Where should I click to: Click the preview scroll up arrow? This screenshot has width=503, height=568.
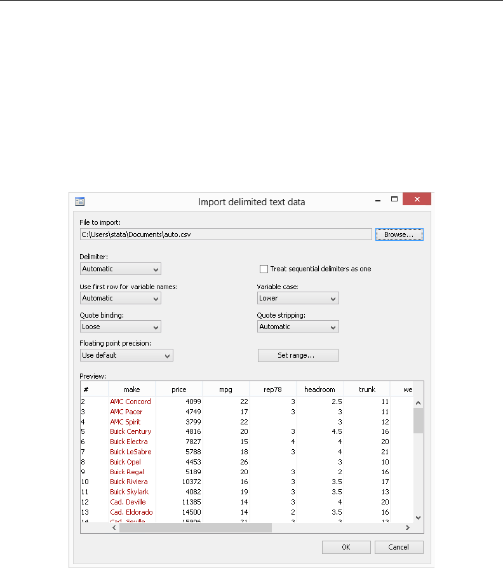(x=418, y=402)
